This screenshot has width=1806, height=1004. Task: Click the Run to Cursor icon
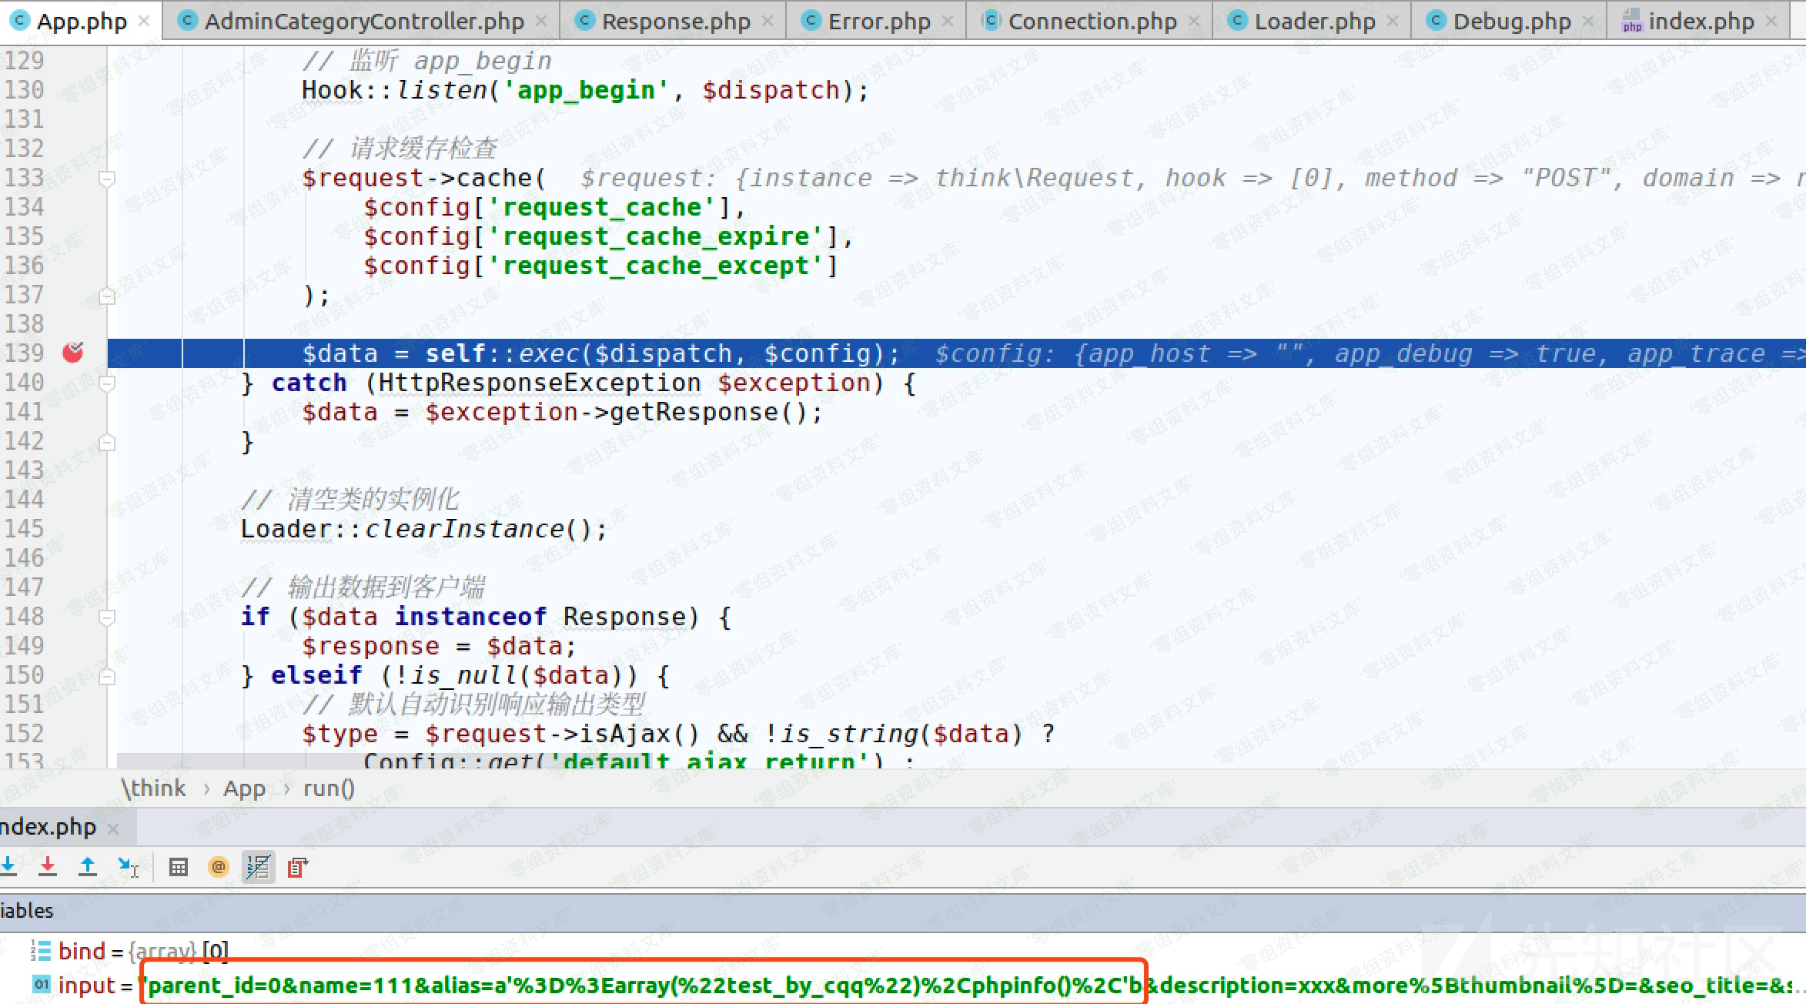tap(128, 867)
